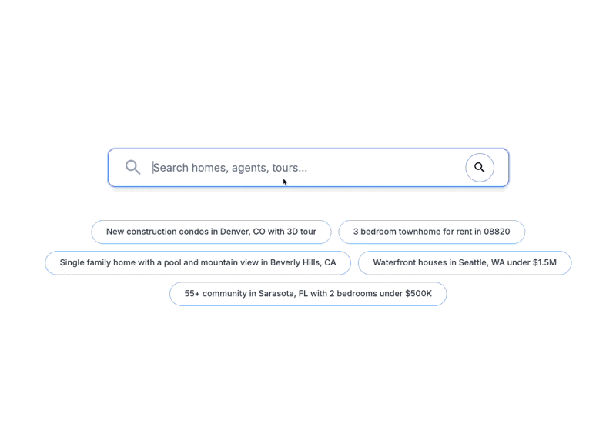Click the magnifier icon left of search field

133,168
